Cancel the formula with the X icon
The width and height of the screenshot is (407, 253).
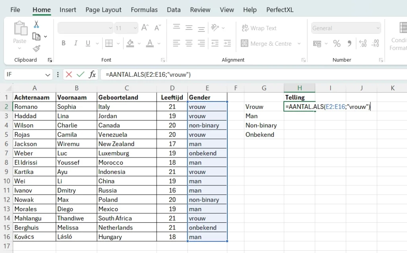click(69, 74)
